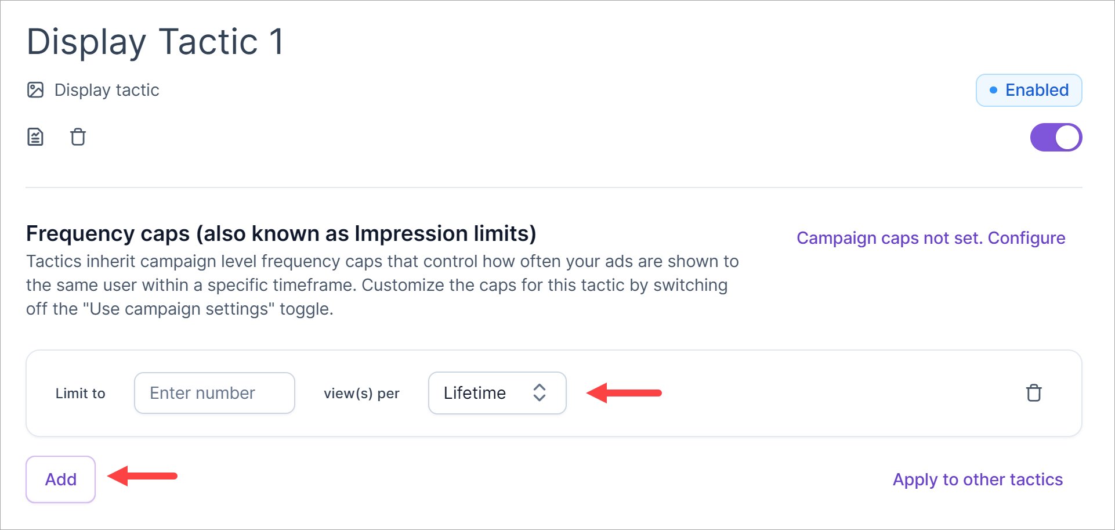Click the blue dot in Enabled badge
The image size is (1115, 530).
click(x=993, y=90)
